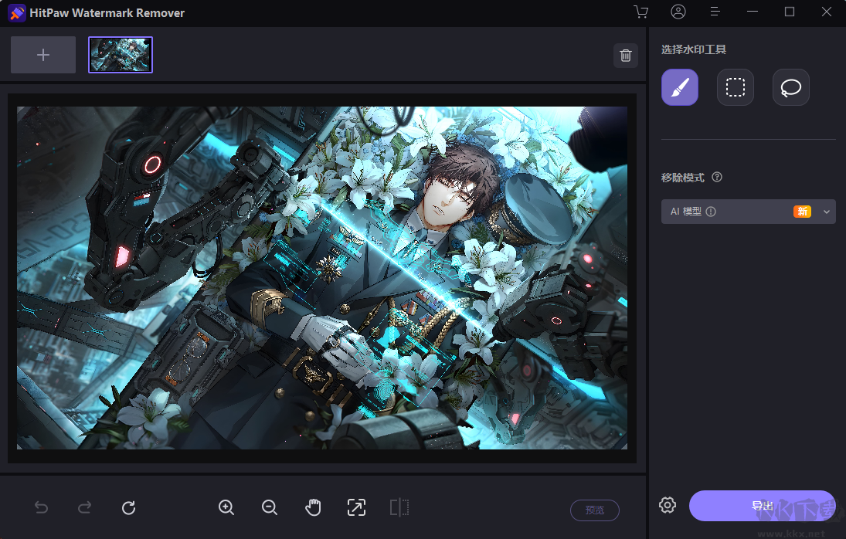Screen dimensions: 846x539
Task: Reset changes with the refresh icon
Action: pos(128,507)
